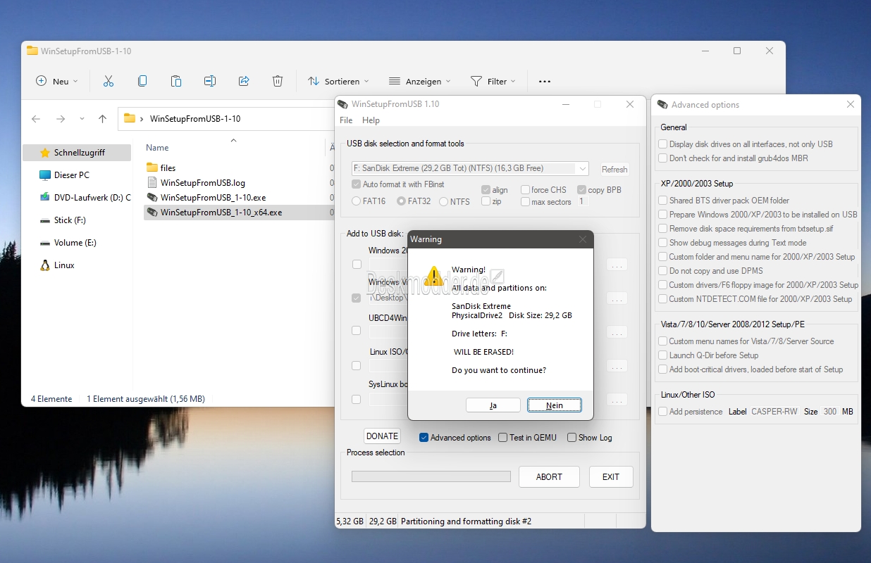Click Nein in the Warning dialog
871x563 pixels.
click(555, 405)
